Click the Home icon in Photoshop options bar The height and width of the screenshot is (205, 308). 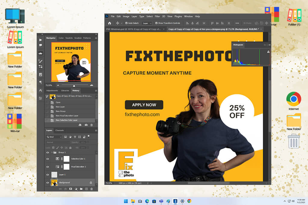pos(109,23)
